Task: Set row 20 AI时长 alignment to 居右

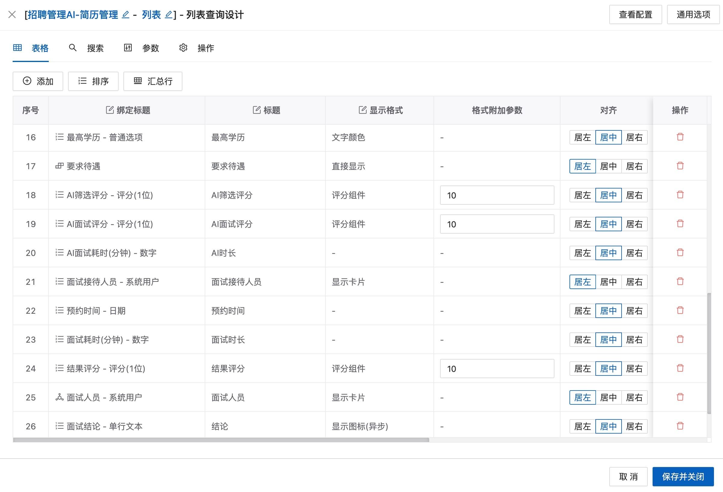Action: (634, 253)
